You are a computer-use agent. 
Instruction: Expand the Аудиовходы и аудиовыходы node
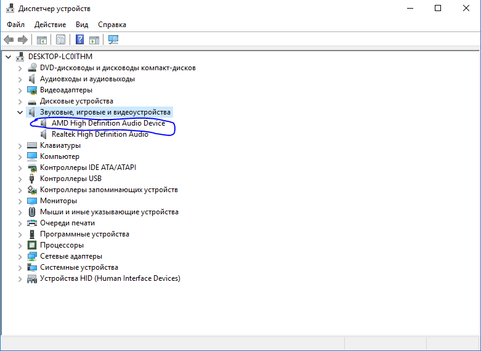(20, 79)
